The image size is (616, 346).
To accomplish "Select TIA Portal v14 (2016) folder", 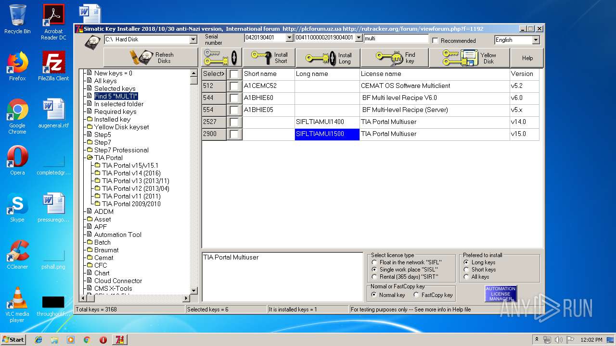I will (x=131, y=173).
